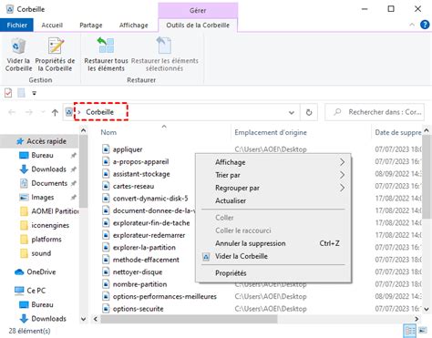The width and height of the screenshot is (432, 338).
Task: Open Affichage submenu in context menu
Action: tap(273, 162)
